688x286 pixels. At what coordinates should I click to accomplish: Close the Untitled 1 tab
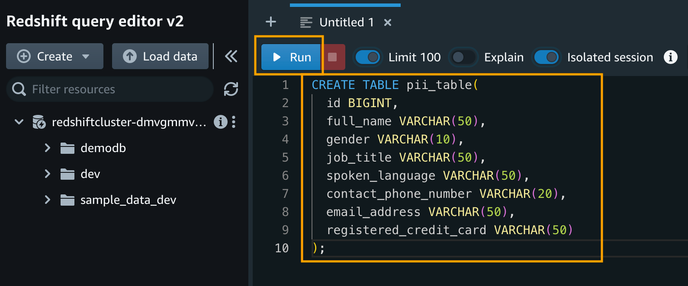point(388,22)
